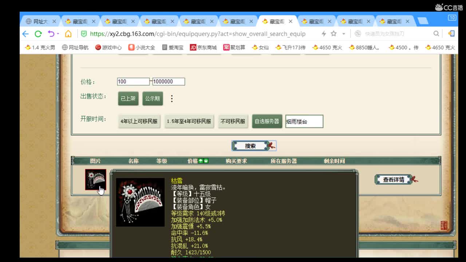Open the 1.4 克火男 bookmark
466x262 pixels.
click(x=40, y=47)
